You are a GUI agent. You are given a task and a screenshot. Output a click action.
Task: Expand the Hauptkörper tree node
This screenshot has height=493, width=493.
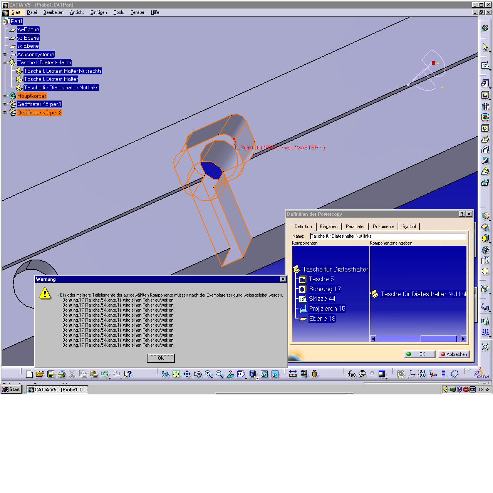coord(5,96)
